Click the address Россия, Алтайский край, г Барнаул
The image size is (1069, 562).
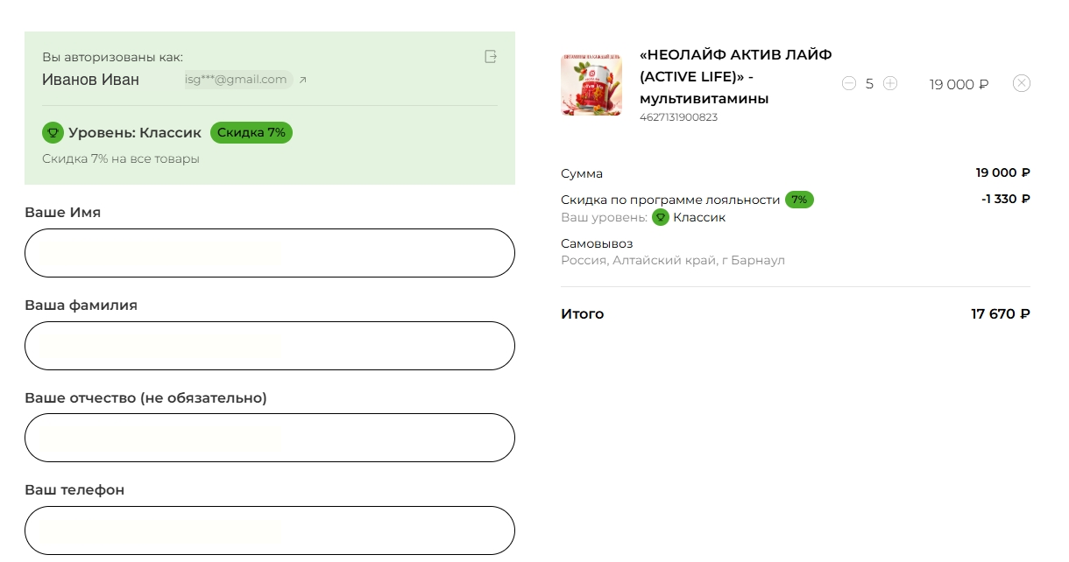673,261
